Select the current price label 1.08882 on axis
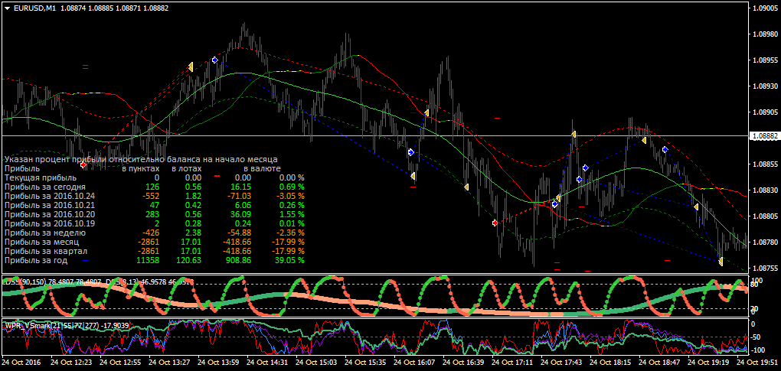Image resolution: width=781 pixels, height=371 pixels. (x=765, y=135)
